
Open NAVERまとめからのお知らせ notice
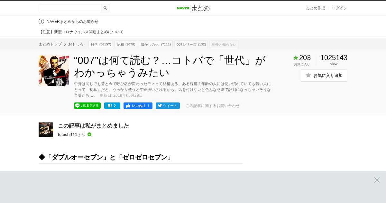(72, 22)
